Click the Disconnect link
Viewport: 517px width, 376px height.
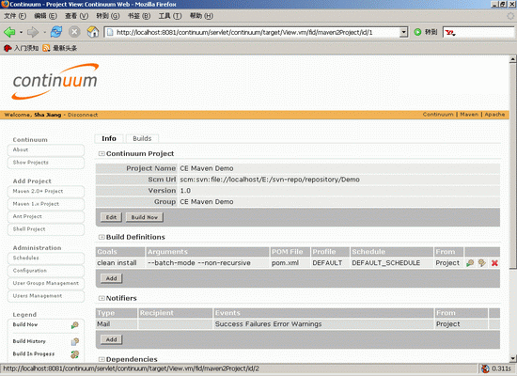pos(83,115)
